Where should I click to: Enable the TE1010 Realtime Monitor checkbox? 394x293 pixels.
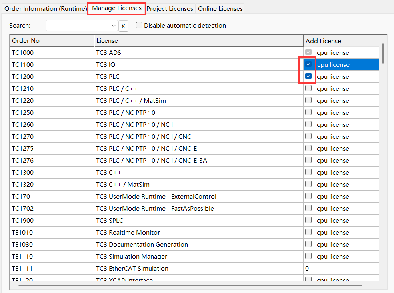pos(308,232)
